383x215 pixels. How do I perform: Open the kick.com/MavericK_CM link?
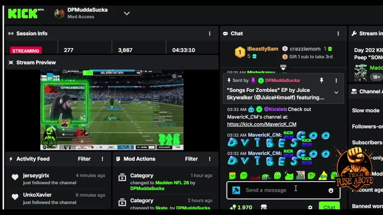(262, 124)
